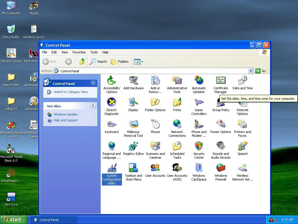This screenshot has height=224, width=298.
Task: Open the File menu
Action: [x=45, y=52]
